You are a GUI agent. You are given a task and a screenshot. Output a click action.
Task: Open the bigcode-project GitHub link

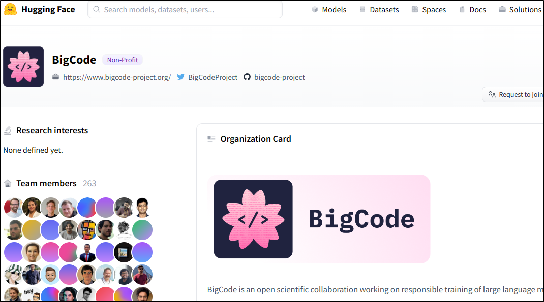click(x=279, y=77)
